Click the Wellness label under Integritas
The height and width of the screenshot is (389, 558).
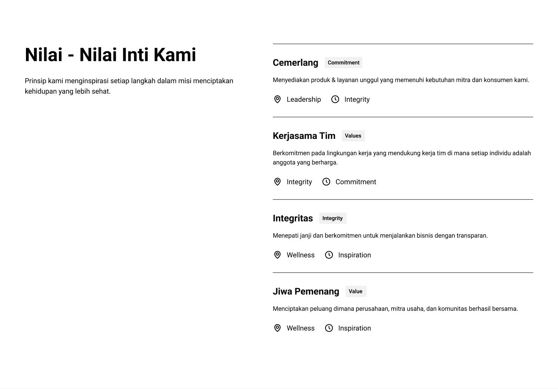click(301, 255)
